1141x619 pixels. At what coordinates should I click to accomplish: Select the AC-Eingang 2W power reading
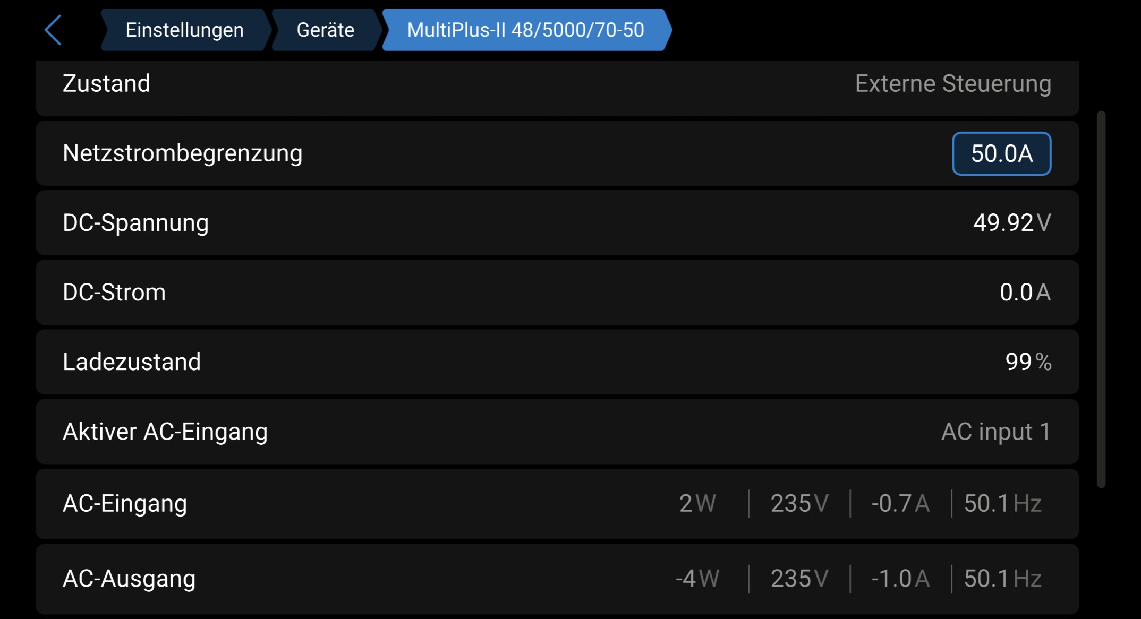697,504
